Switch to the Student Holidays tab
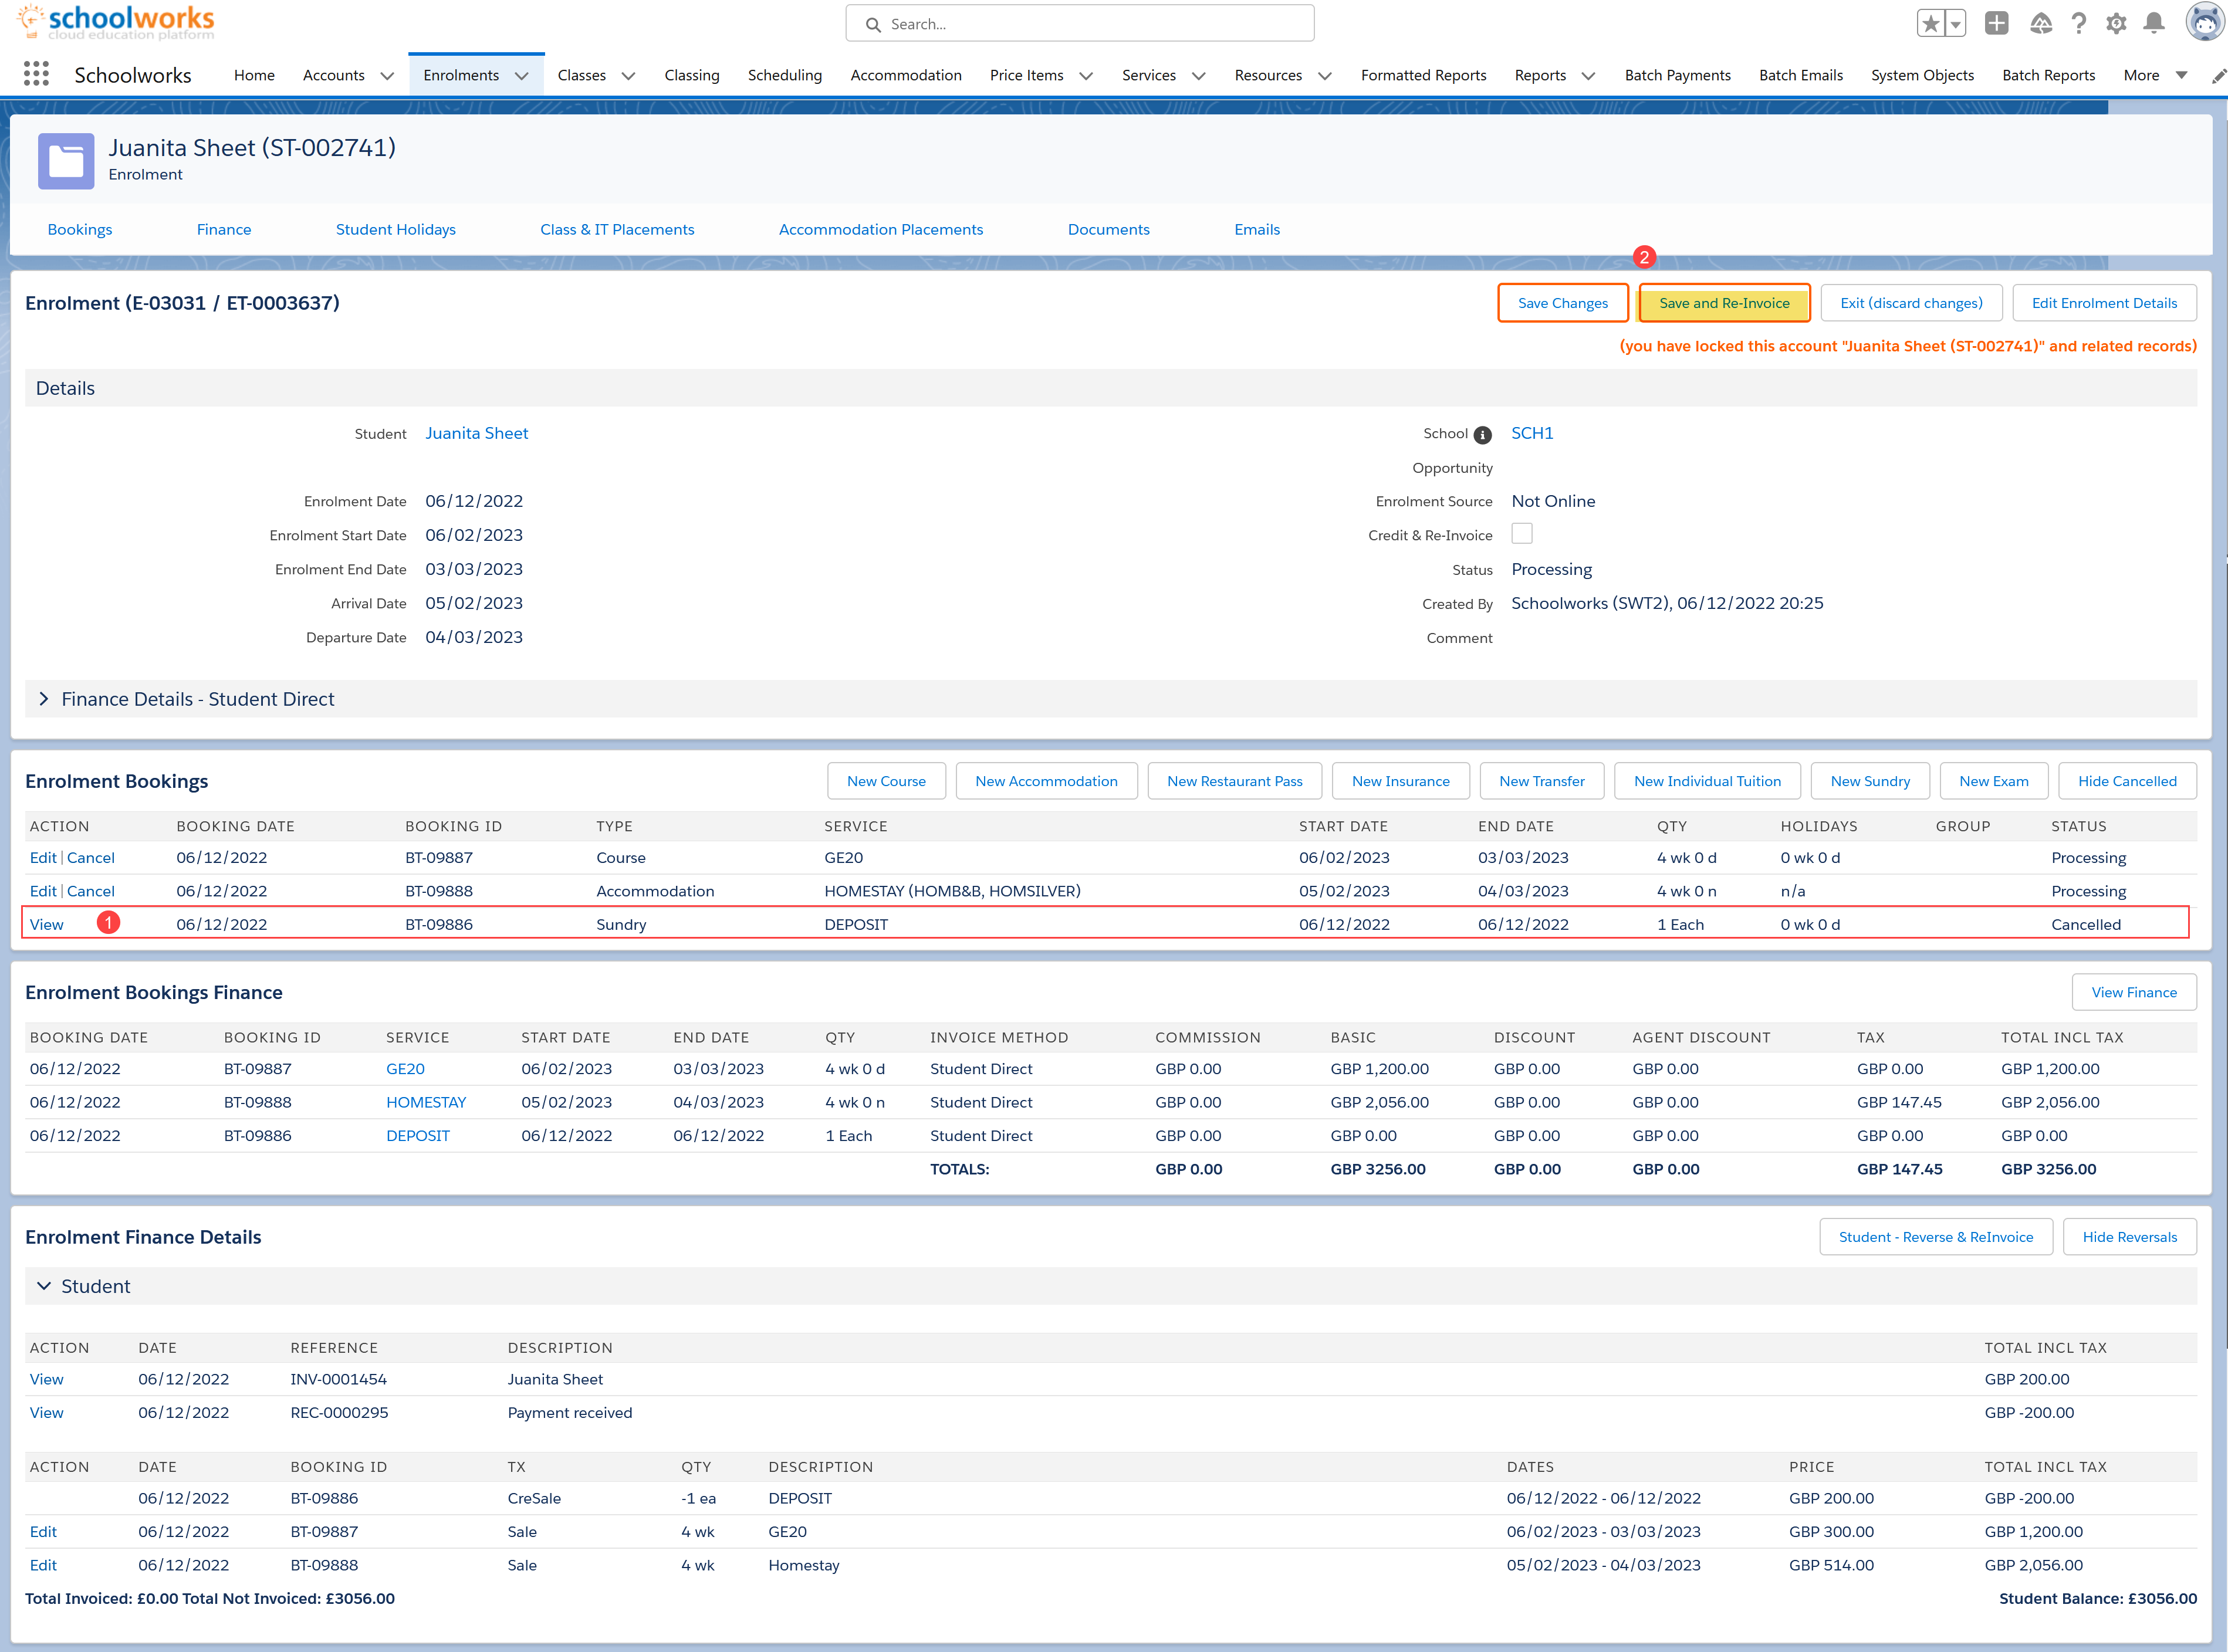Screen dimensions: 2228x1652 pyautogui.click(x=395, y=229)
